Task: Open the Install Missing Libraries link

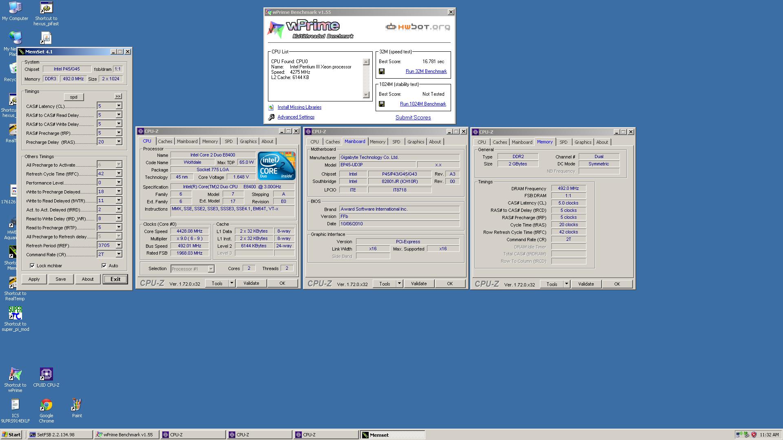Action: click(x=299, y=107)
